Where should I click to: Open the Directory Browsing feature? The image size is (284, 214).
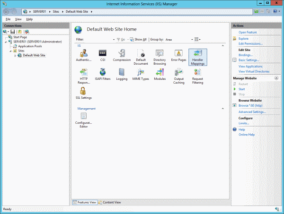(160, 57)
